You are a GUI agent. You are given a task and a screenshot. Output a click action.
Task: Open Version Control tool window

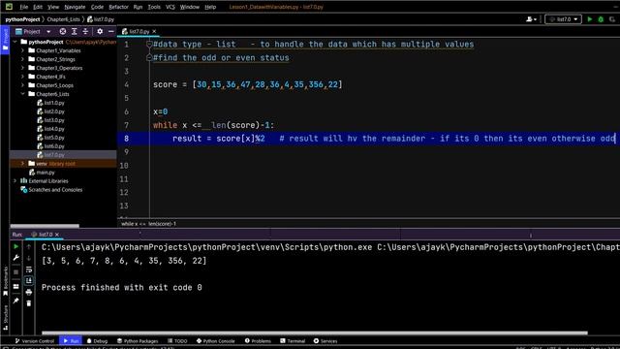pyautogui.click(x=35, y=340)
